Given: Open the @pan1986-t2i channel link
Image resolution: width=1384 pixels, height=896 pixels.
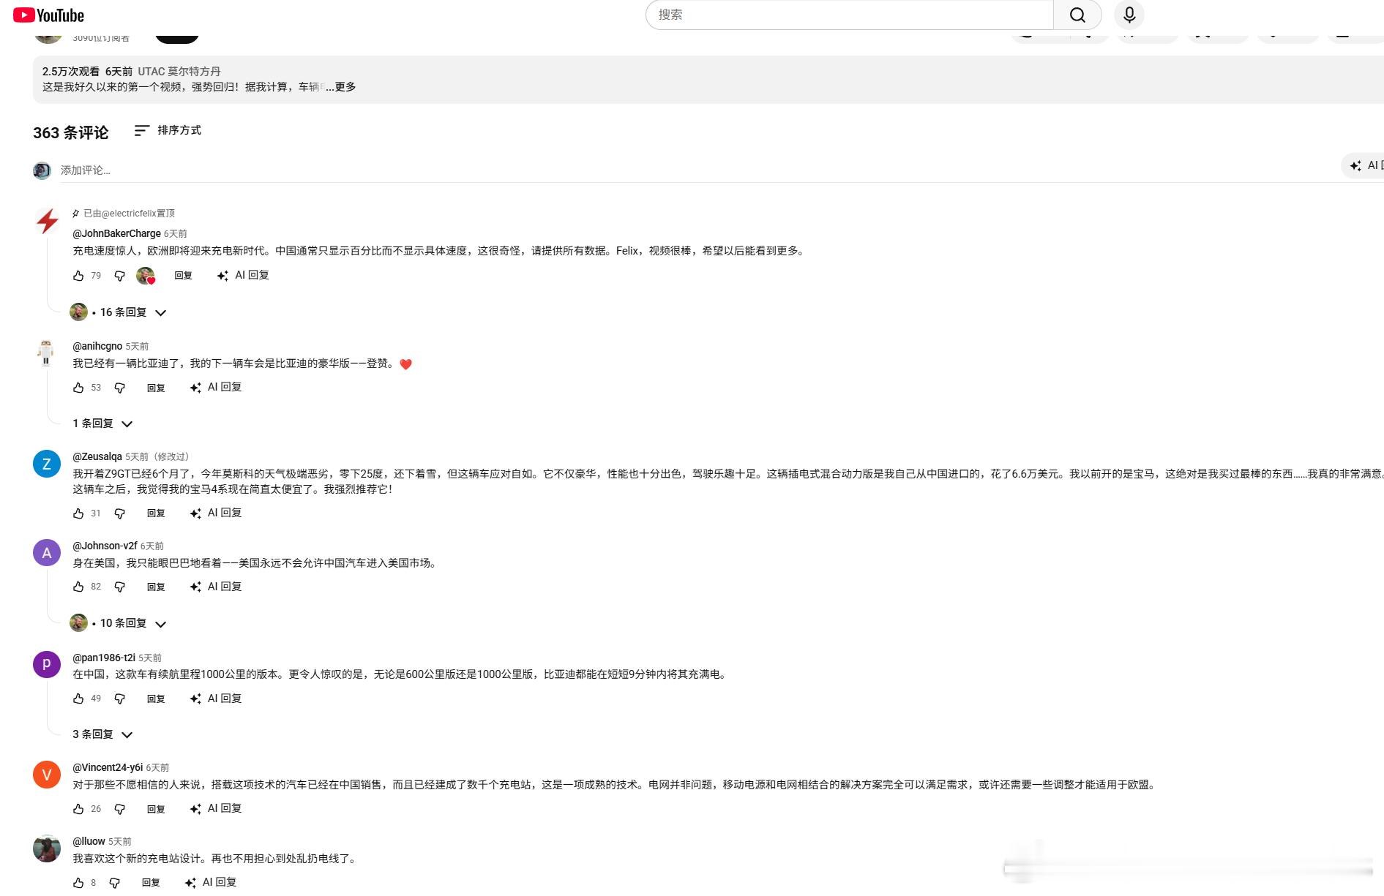Looking at the screenshot, I should click(104, 658).
